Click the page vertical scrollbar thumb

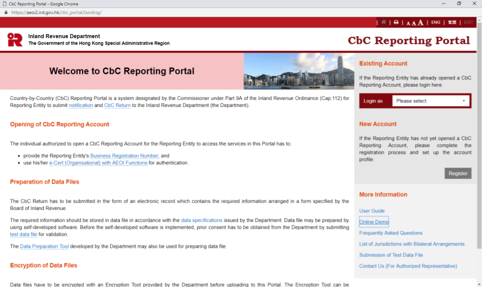tap(479, 135)
